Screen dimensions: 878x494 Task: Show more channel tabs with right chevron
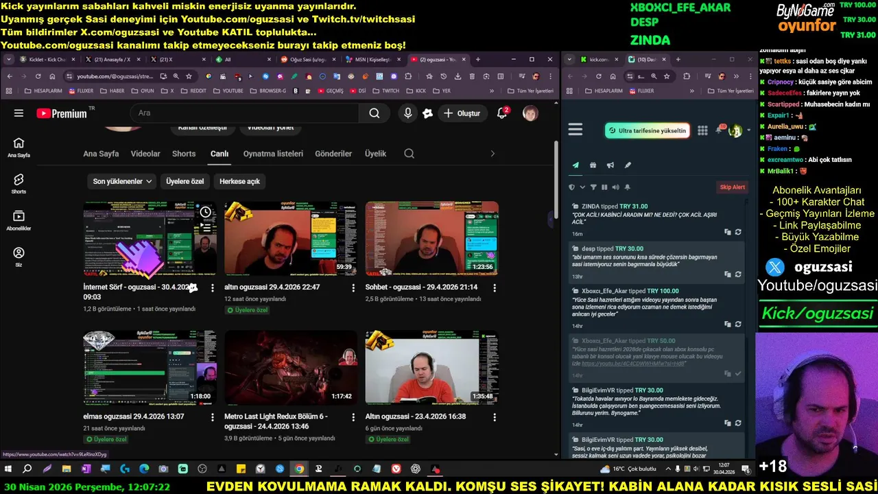point(492,154)
